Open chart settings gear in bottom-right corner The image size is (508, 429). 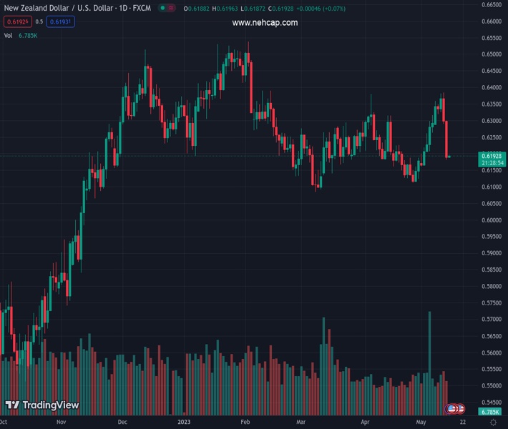493,423
